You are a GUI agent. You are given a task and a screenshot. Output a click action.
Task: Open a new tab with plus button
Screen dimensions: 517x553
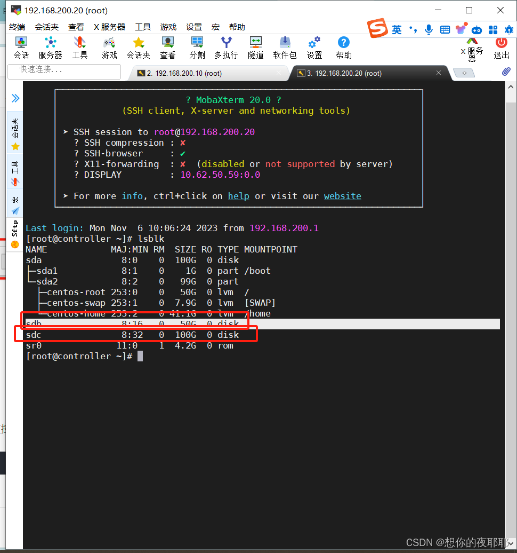(x=464, y=73)
